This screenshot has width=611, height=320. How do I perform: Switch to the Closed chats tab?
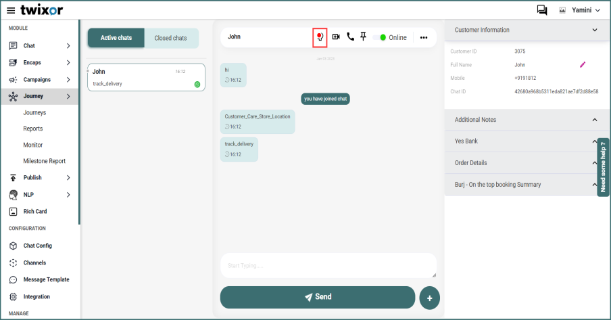pyautogui.click(x=170, y=38)
